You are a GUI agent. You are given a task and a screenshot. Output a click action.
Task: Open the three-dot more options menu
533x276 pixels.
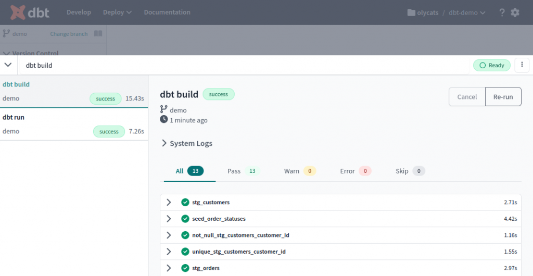tap(522, 65)
